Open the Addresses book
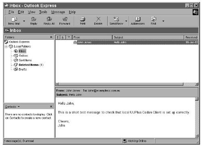The width and height of the screenshot is (202, 147). (x=138, y=20)
